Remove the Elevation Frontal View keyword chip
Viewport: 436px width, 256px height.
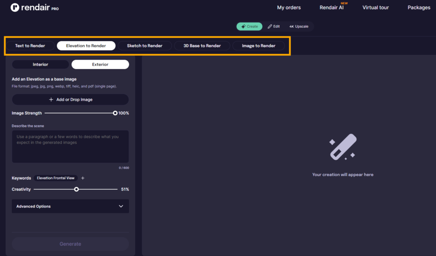56,178
